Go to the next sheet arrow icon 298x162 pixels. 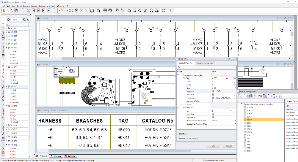pyautogui.click(x=43, y=10)
